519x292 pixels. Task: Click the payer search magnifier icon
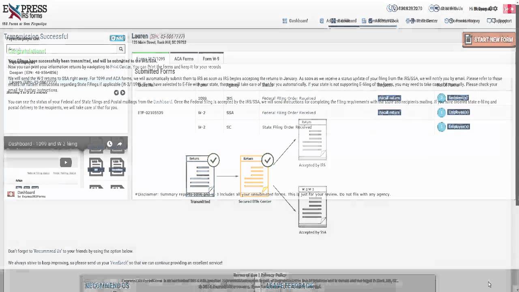click(121, 49)
